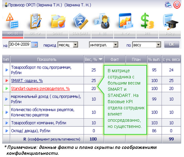Expand the интеграл. dropdown
184x157 pixels.
point(116,45)
